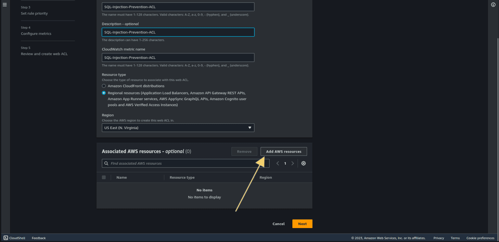The image size is (499, 242).
Task: Click the CloudWatch metric name field
Action: click(x=178, y=57)
